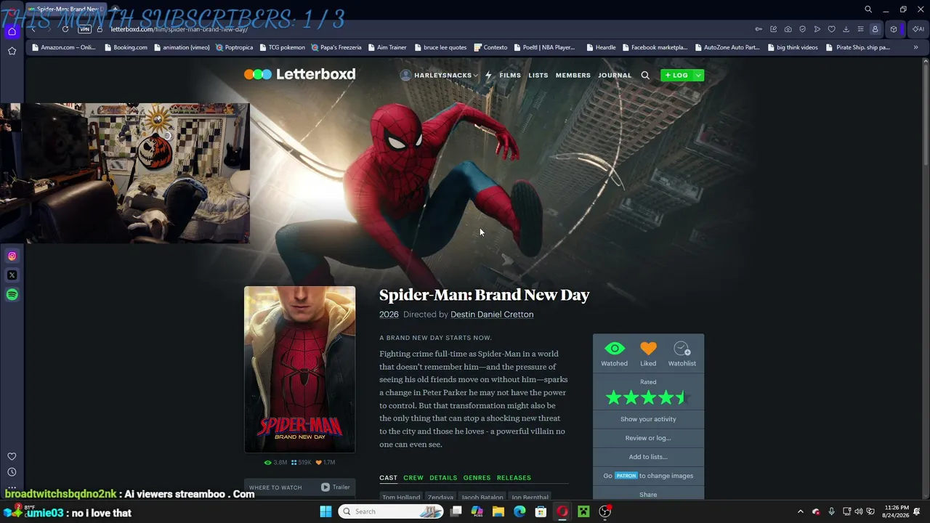Open the Spider-Man movie poster
The width and height of the screenshot is (930, 523).
tap(299, 370)
